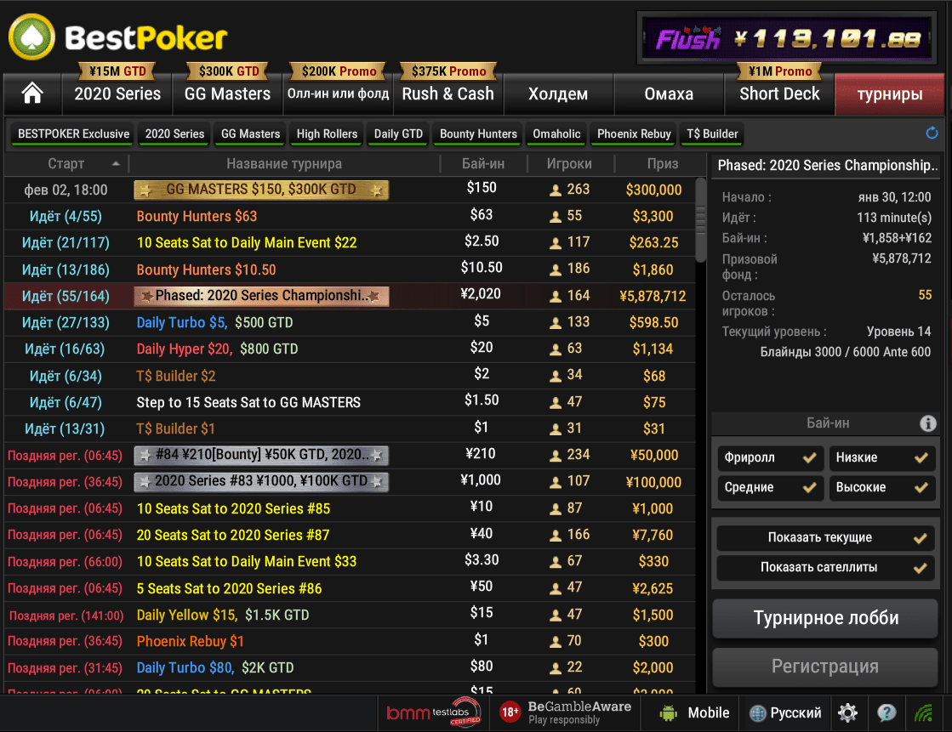Open Short Deck tab

pos(779,94)
